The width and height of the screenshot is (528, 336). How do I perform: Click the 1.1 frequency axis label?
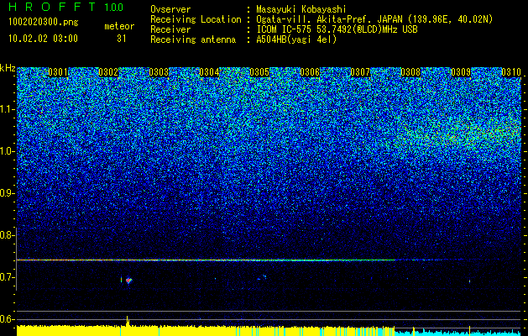[6, 109]
